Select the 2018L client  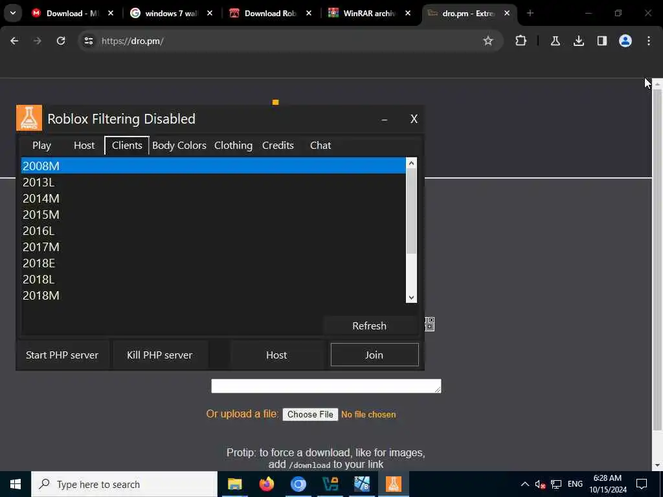(214, 280)
